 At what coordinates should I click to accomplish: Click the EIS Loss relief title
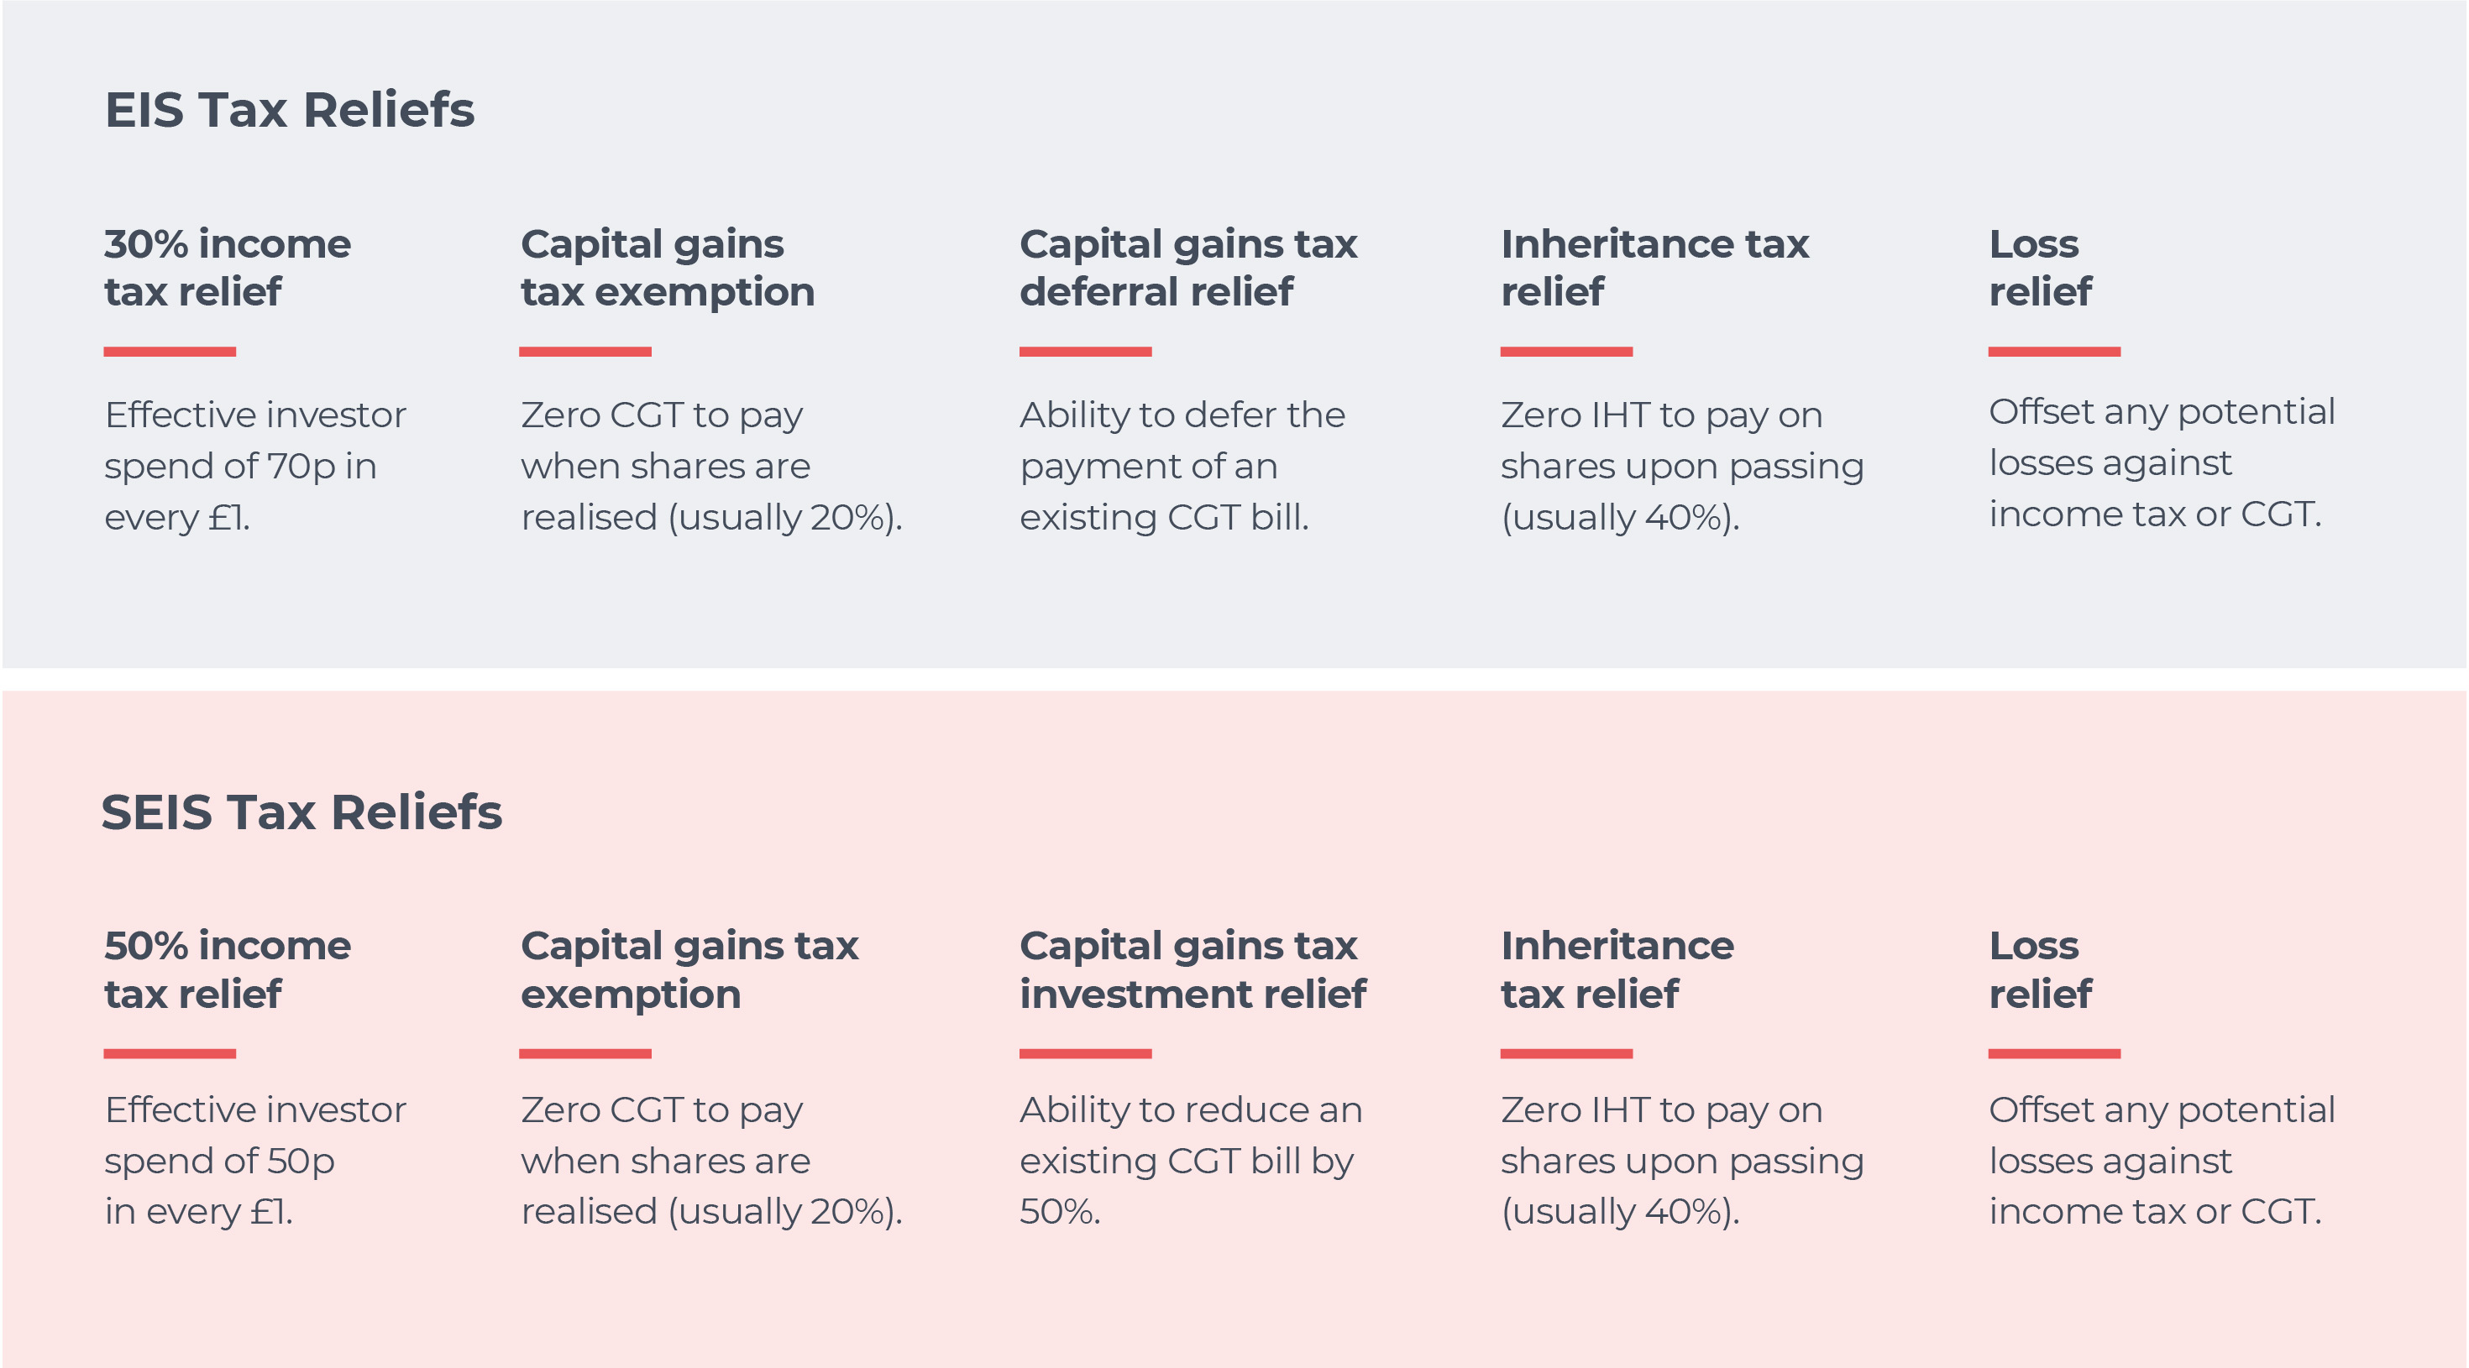coord(2040,267)
